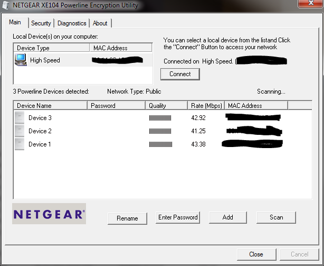Click the Quality column header

(x=166, y=106)
